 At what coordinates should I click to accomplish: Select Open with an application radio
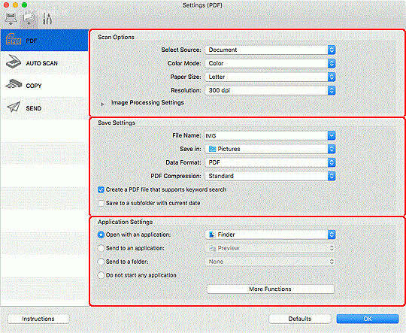click(x=101, y=235)
